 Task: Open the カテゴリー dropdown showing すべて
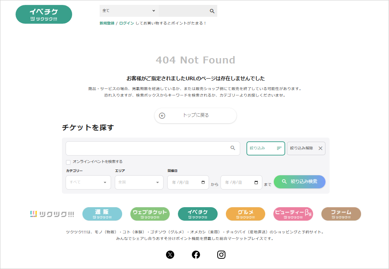point(88,182)
